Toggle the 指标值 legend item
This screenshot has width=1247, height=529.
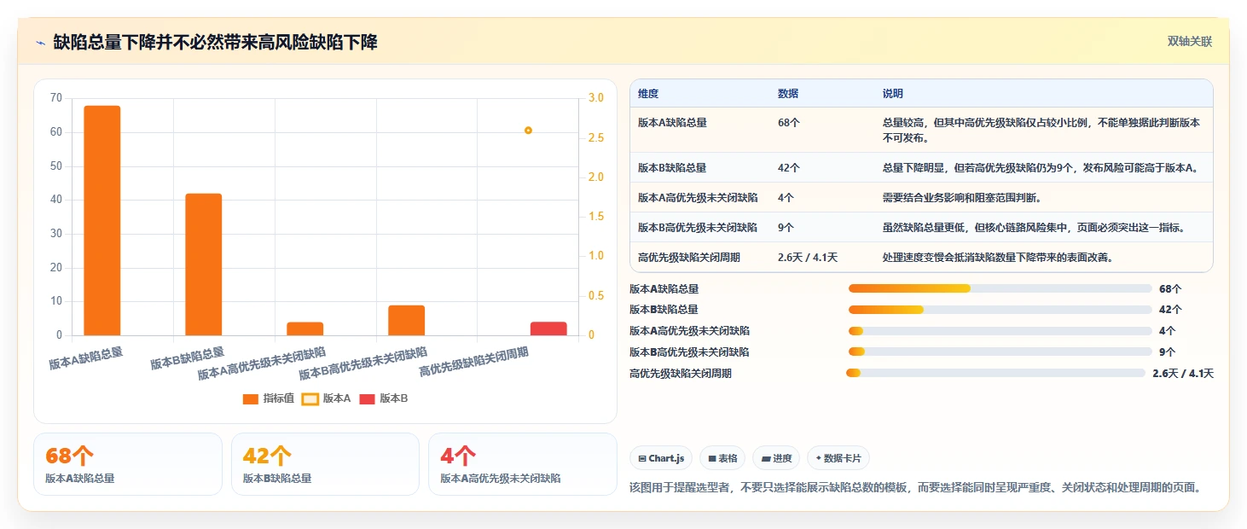point(268,398)
